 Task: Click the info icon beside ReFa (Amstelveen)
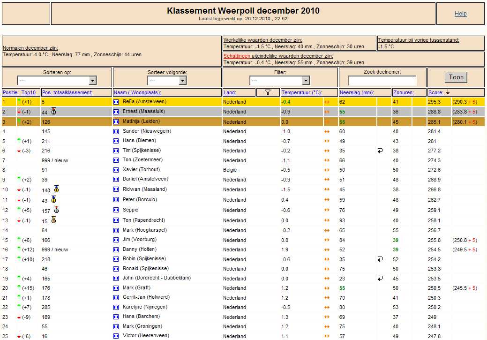(x=116, y=102)
